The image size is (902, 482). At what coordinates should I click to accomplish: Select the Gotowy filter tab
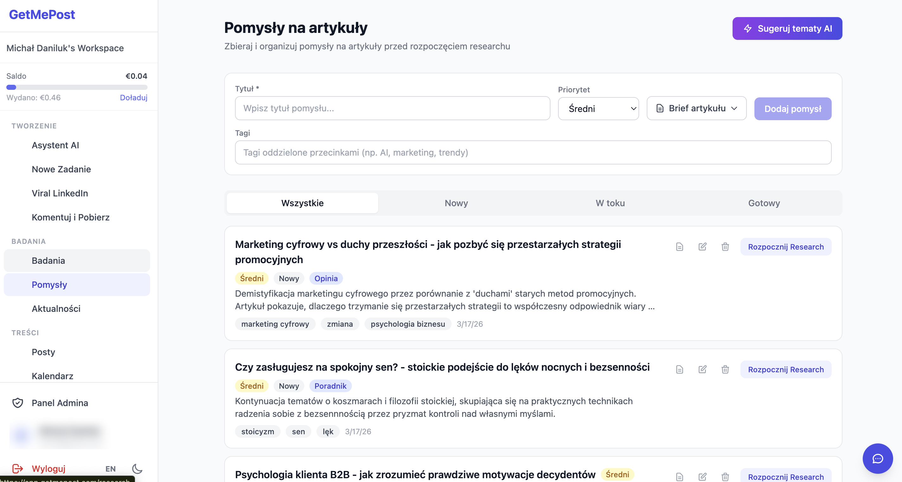764,203
